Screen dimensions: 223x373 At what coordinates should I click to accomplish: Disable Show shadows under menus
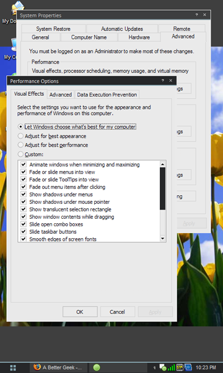(x=24, y=195)
